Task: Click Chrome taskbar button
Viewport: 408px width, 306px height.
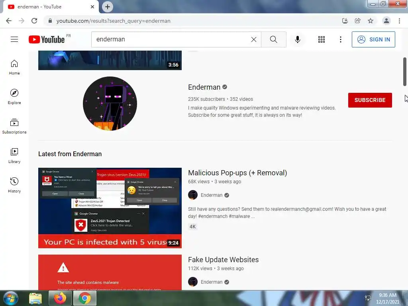Action: coord(85,298)
